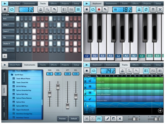Viewport: 165px width, 124px height.
Task: Add a new drum row with the plus button
Action: point(5,56)
